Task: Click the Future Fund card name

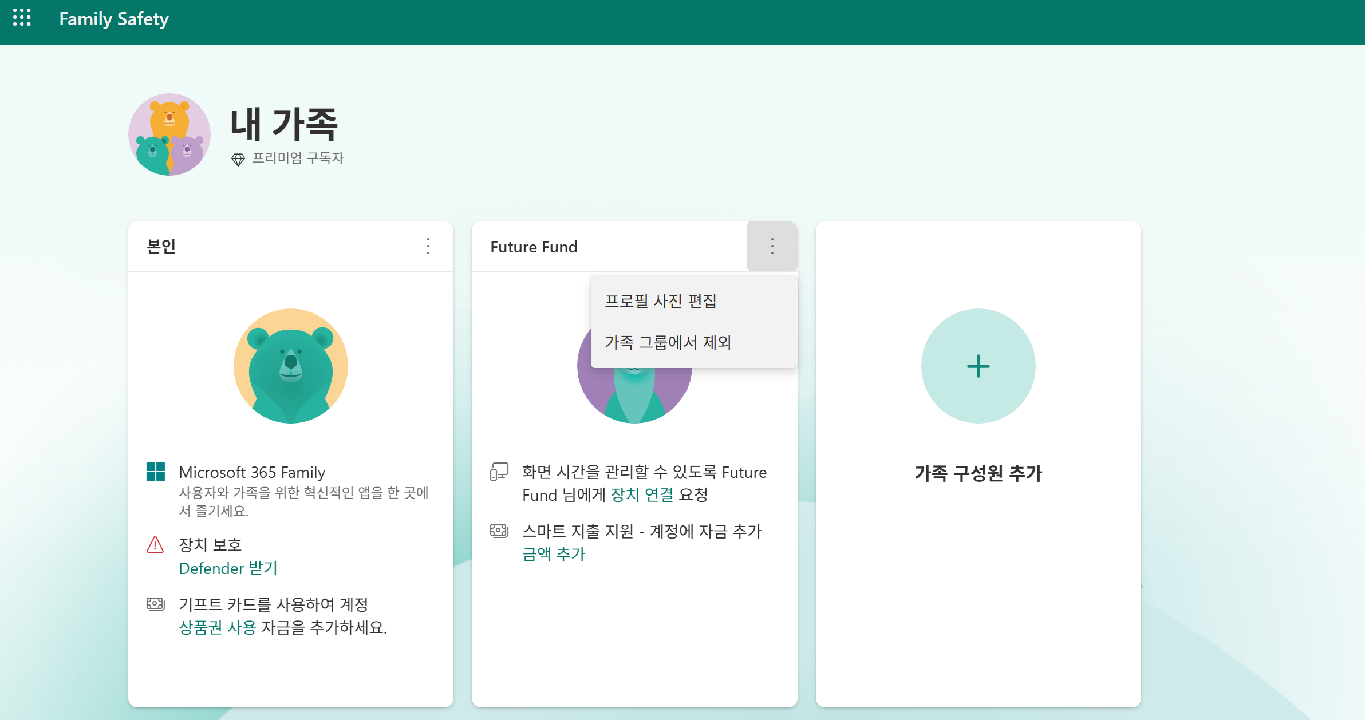Action: tap(534, 247)
